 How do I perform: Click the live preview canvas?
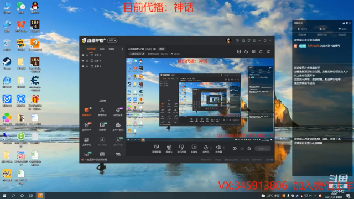point(200,98)
